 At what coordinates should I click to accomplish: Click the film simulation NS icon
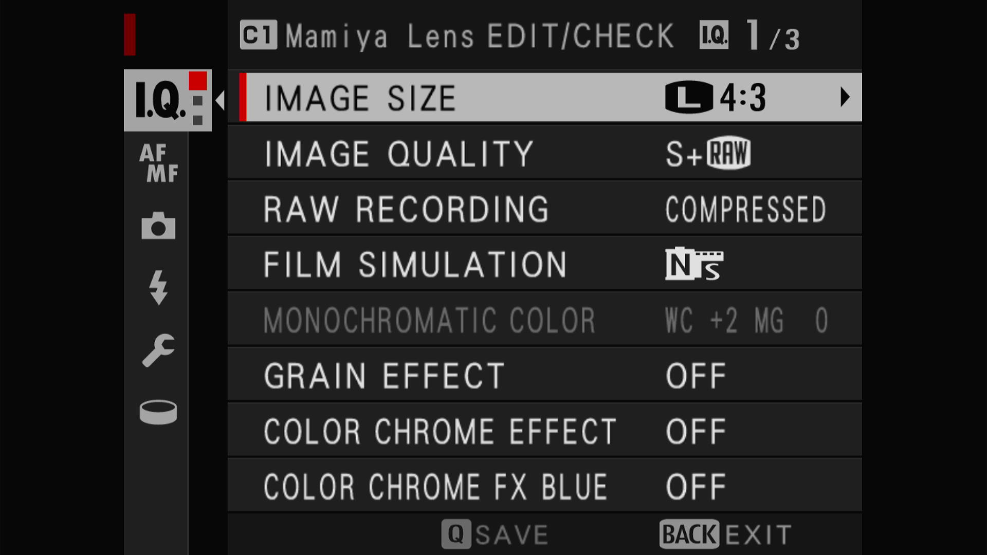tap(694, 264)
